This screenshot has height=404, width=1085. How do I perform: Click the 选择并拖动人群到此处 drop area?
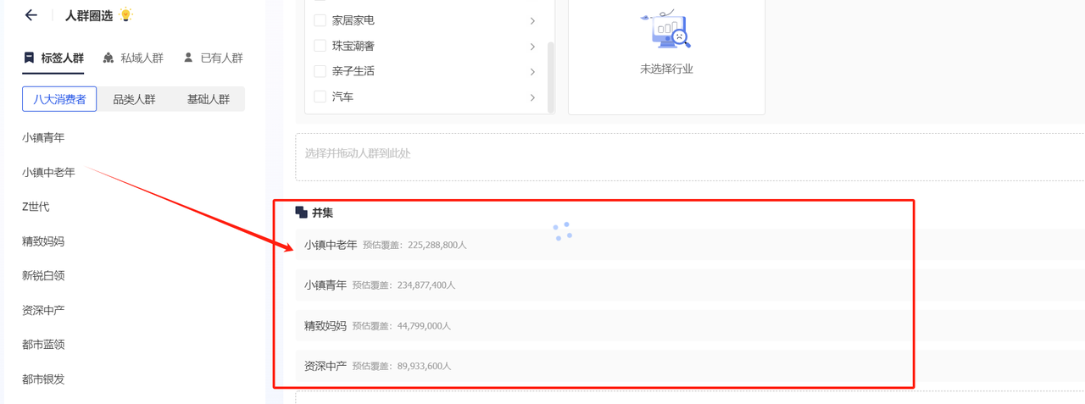click(x=690, y=157)
